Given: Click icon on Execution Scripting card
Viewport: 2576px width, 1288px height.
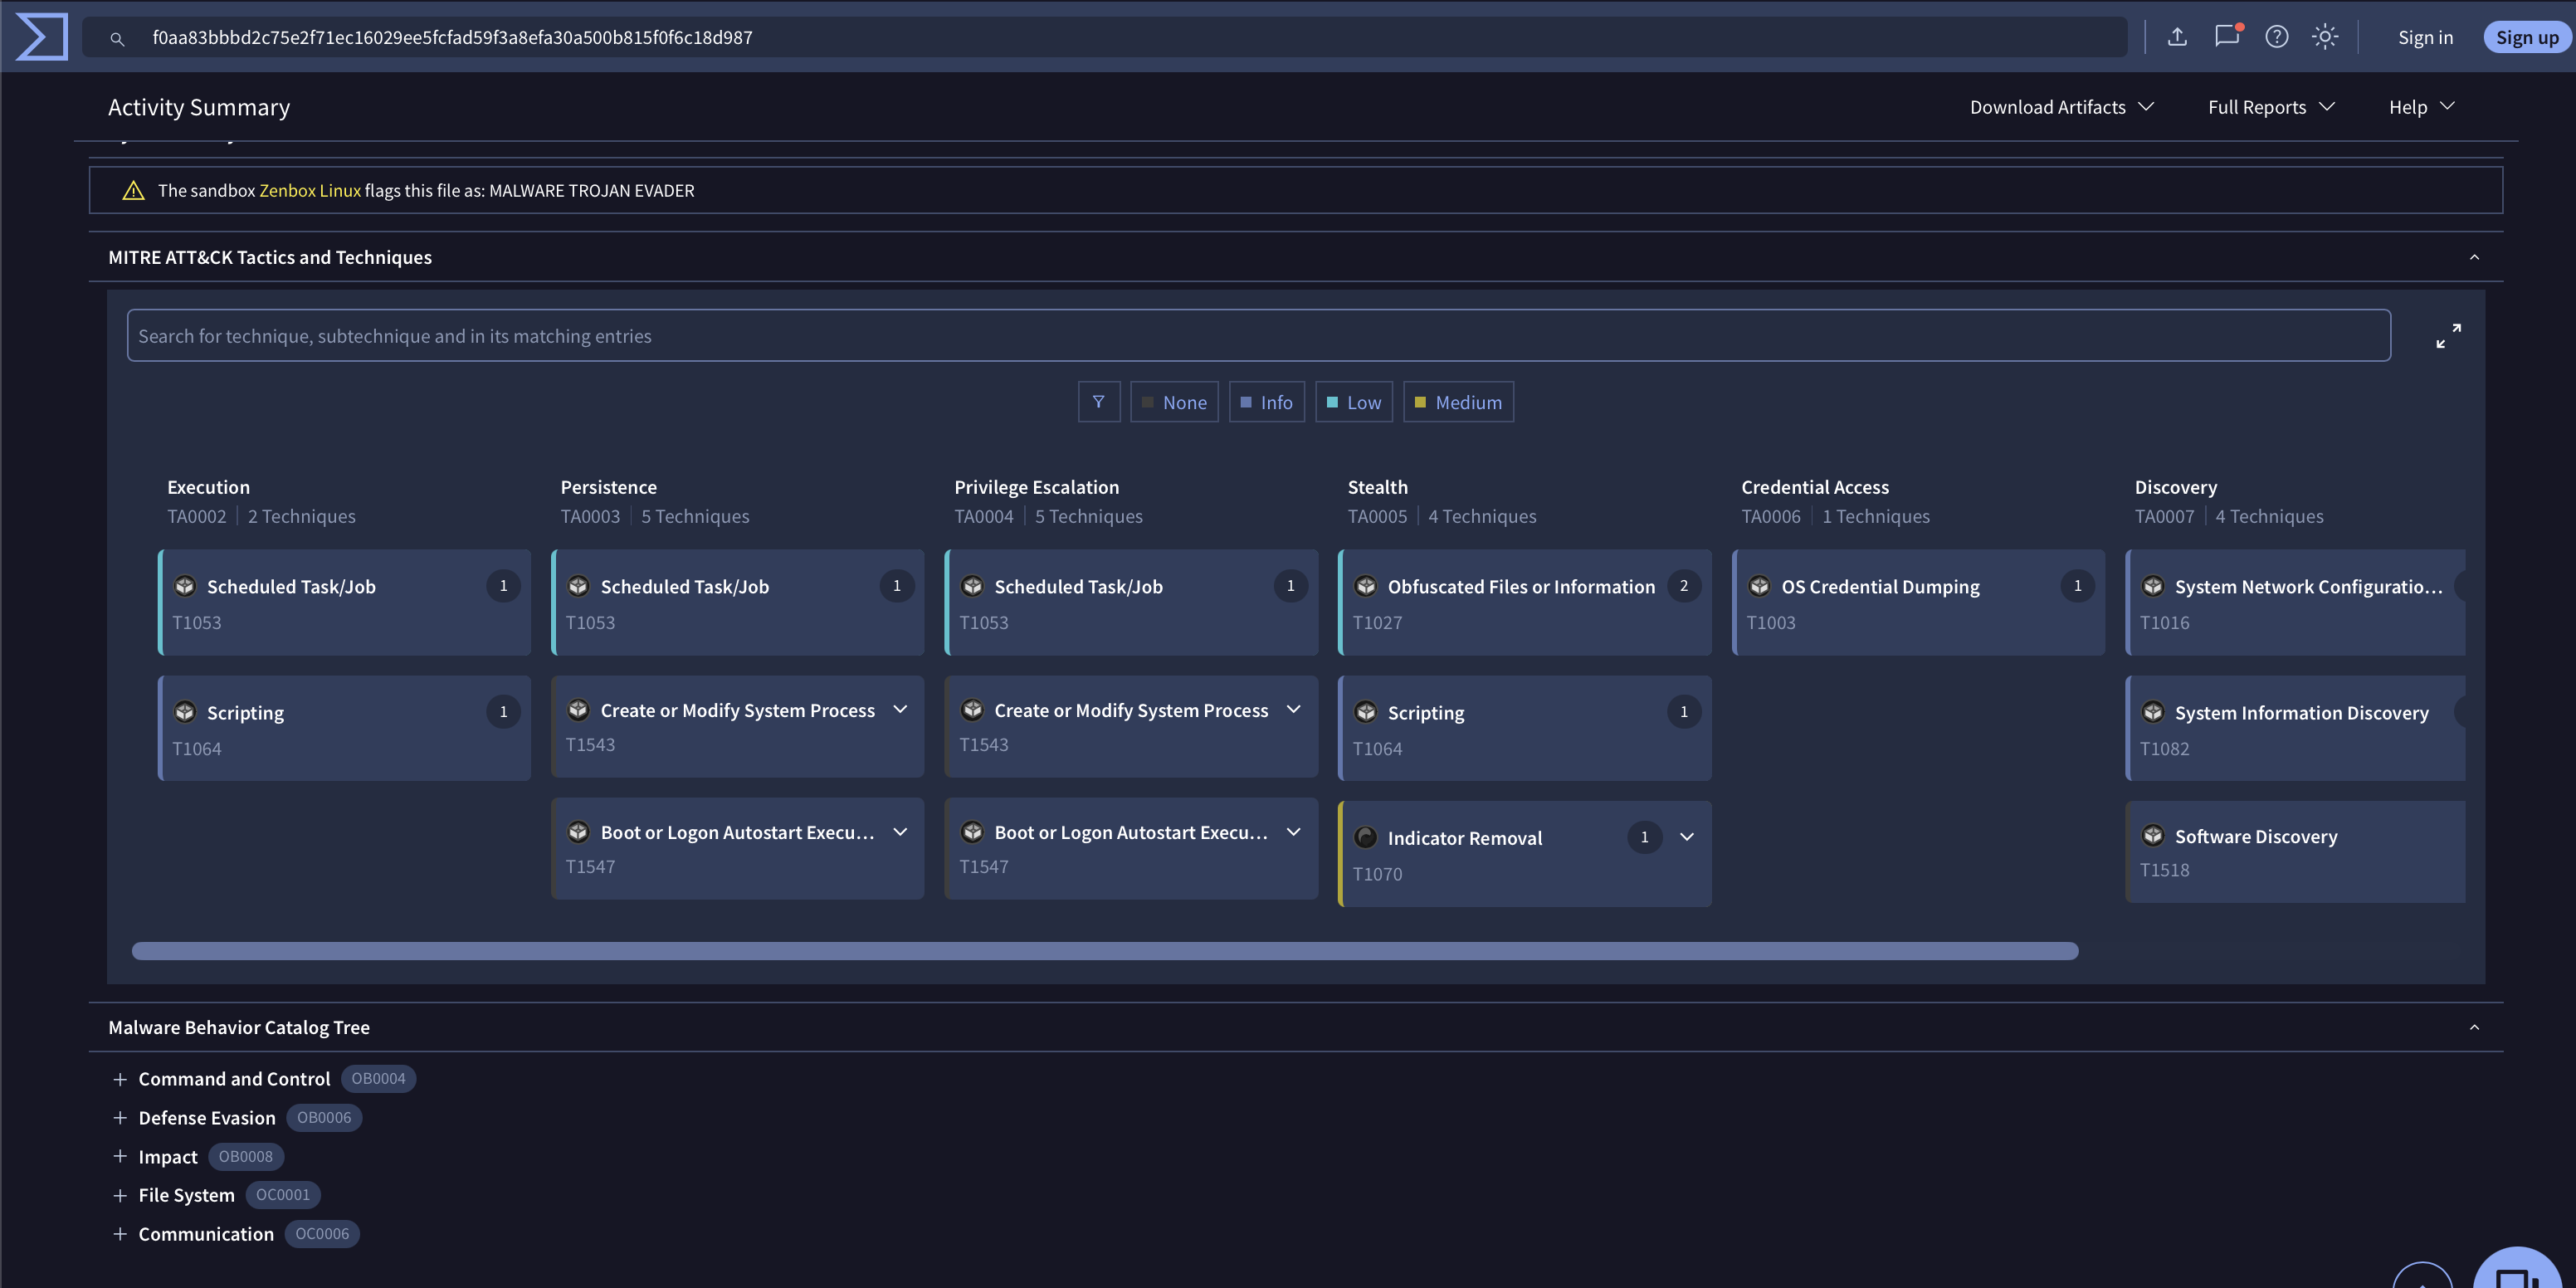Looking at the screenshot, I should coord(185,712).
